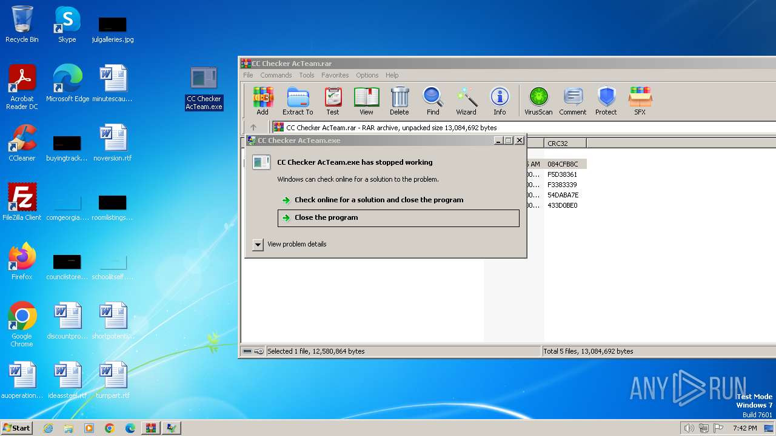Open the Wizard tool
776x436 pixels.
coord(466,101)
